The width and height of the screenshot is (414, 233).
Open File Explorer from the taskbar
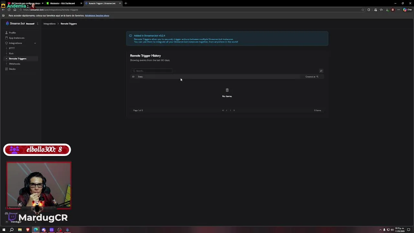(x=20, y=230)
